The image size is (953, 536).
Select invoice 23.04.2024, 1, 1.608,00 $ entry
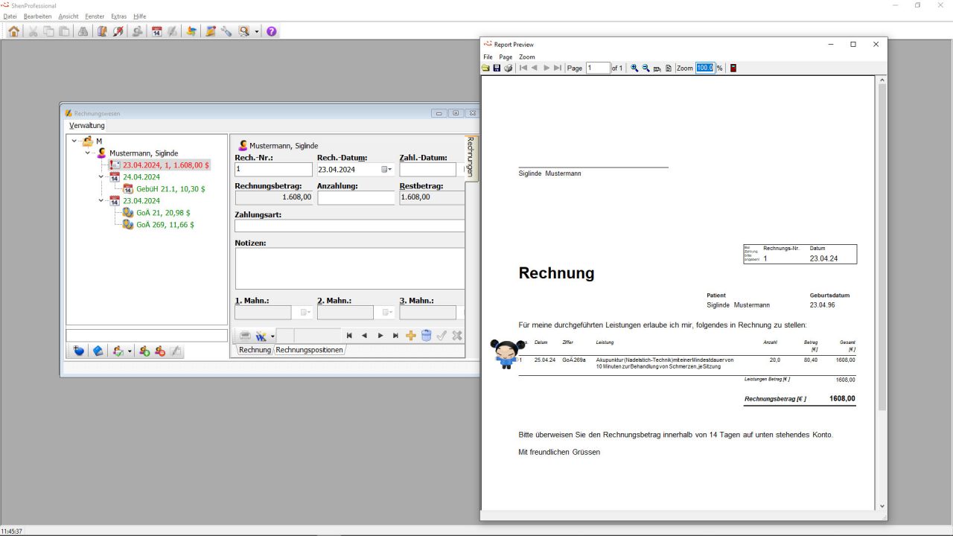[x=165, y=165]
